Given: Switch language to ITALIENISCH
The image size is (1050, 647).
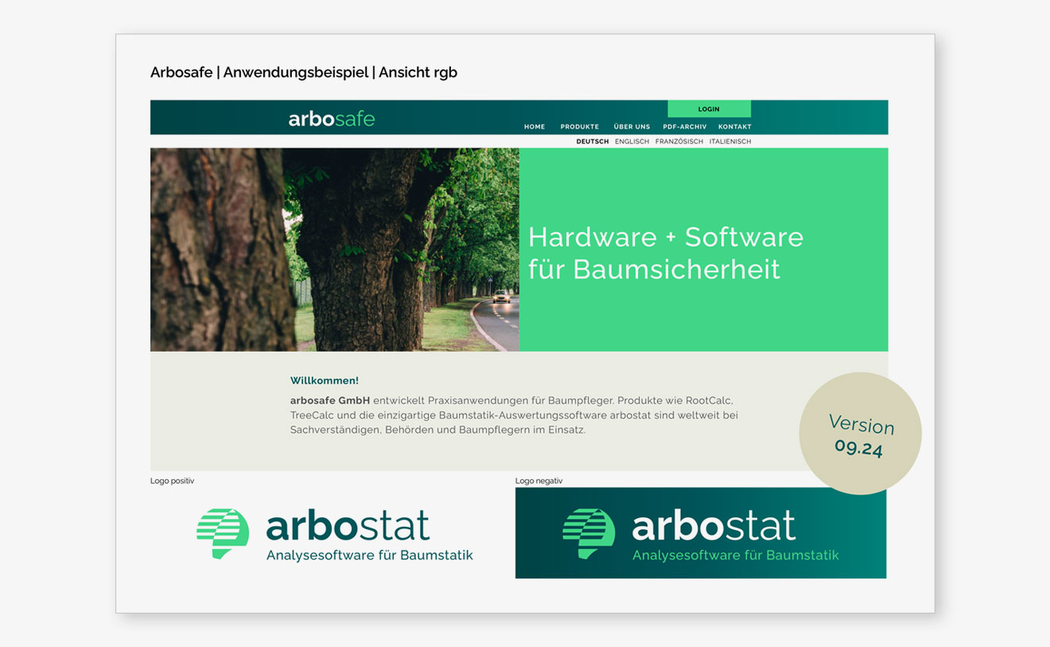Looking at the screenshot, I should coord(730,142).
